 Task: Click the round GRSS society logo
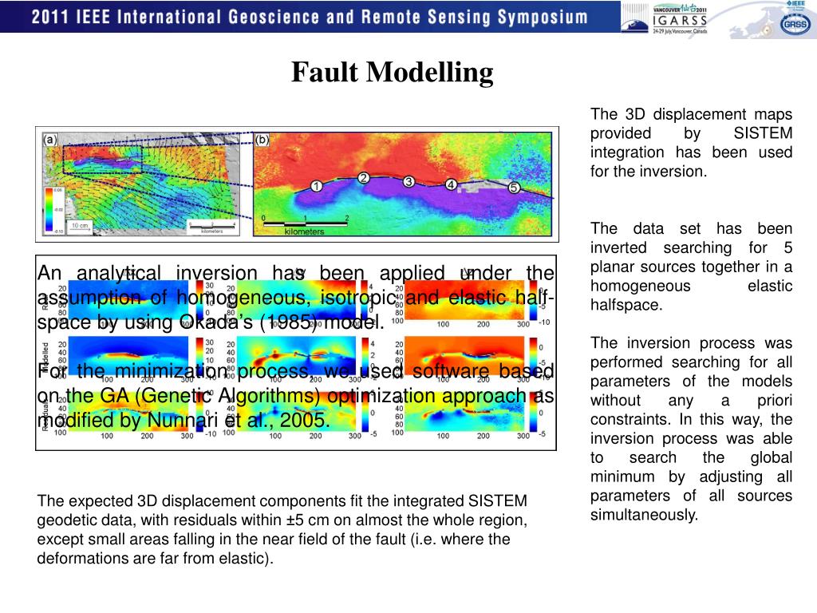[794, 24]
